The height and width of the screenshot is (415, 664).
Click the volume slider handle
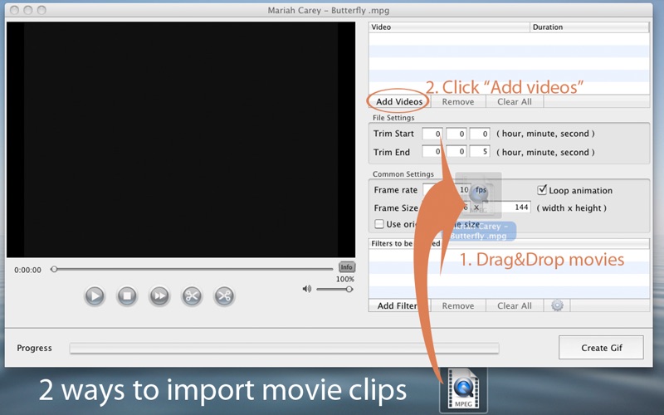(x=349, y=289)
